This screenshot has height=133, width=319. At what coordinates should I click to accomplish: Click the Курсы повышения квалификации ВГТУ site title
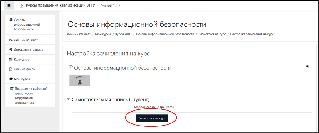pyautogui.click(x=61, y=6)
